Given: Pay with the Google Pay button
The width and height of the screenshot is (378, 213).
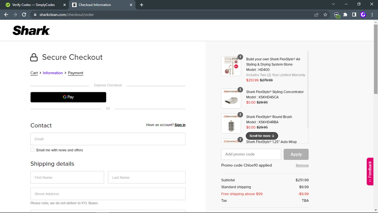Looking at the screenshot, I should tap(68, 97).
